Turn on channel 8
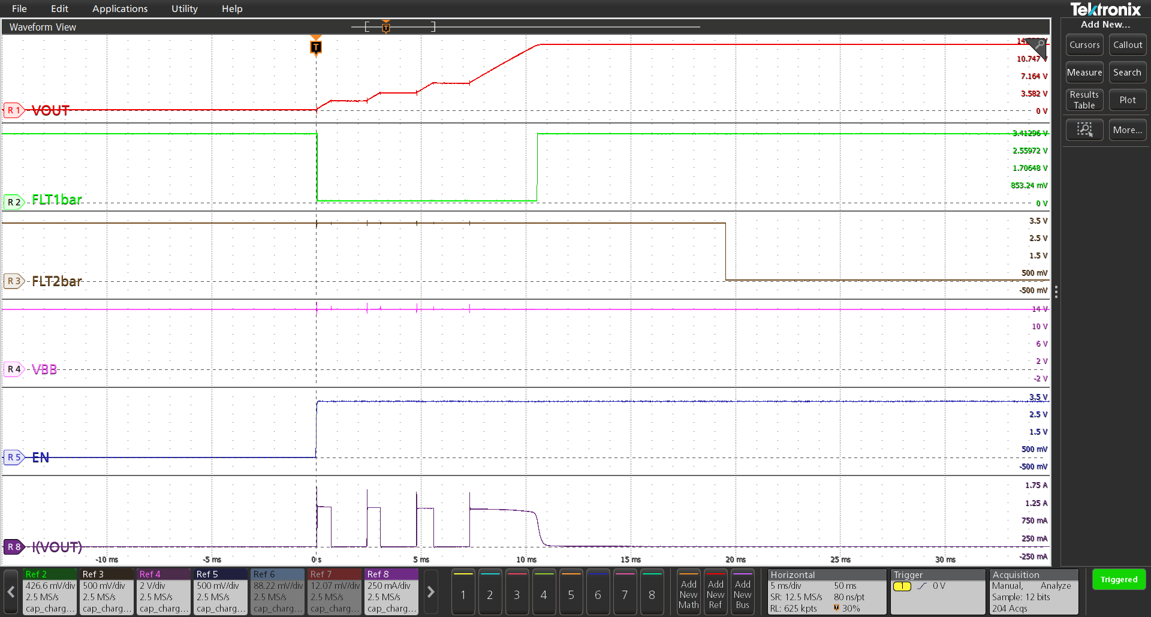1151x617 pixels. pos(652,592)
